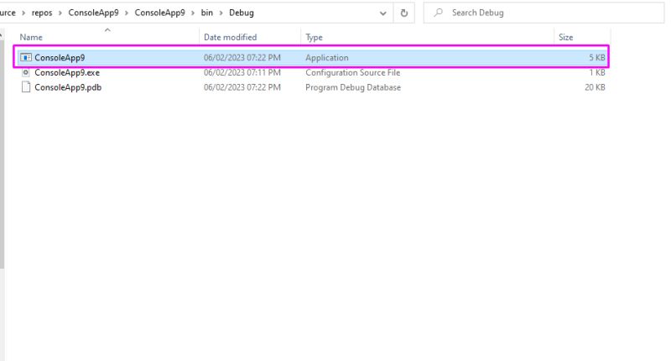
Task: Click the 07:11 PM modified date cell
Action: click(x=242, y=73)
